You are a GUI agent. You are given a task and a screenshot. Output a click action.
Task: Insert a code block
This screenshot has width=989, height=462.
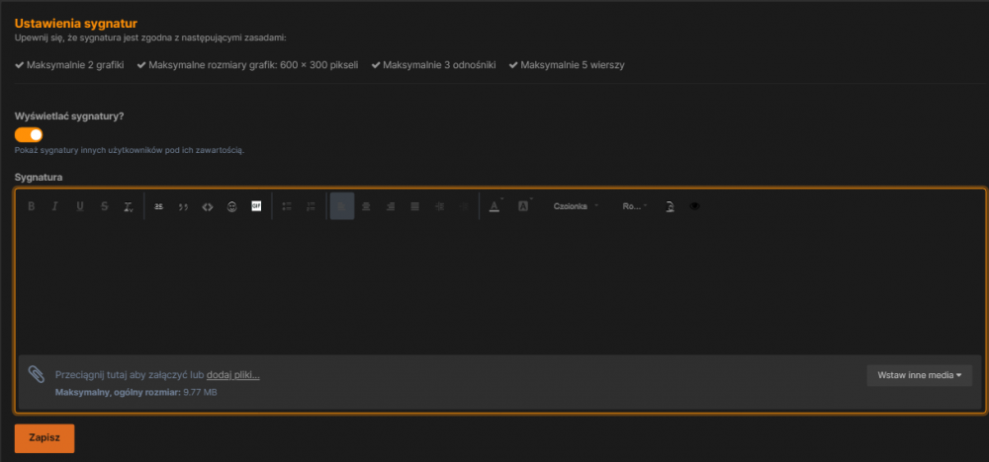208,206
